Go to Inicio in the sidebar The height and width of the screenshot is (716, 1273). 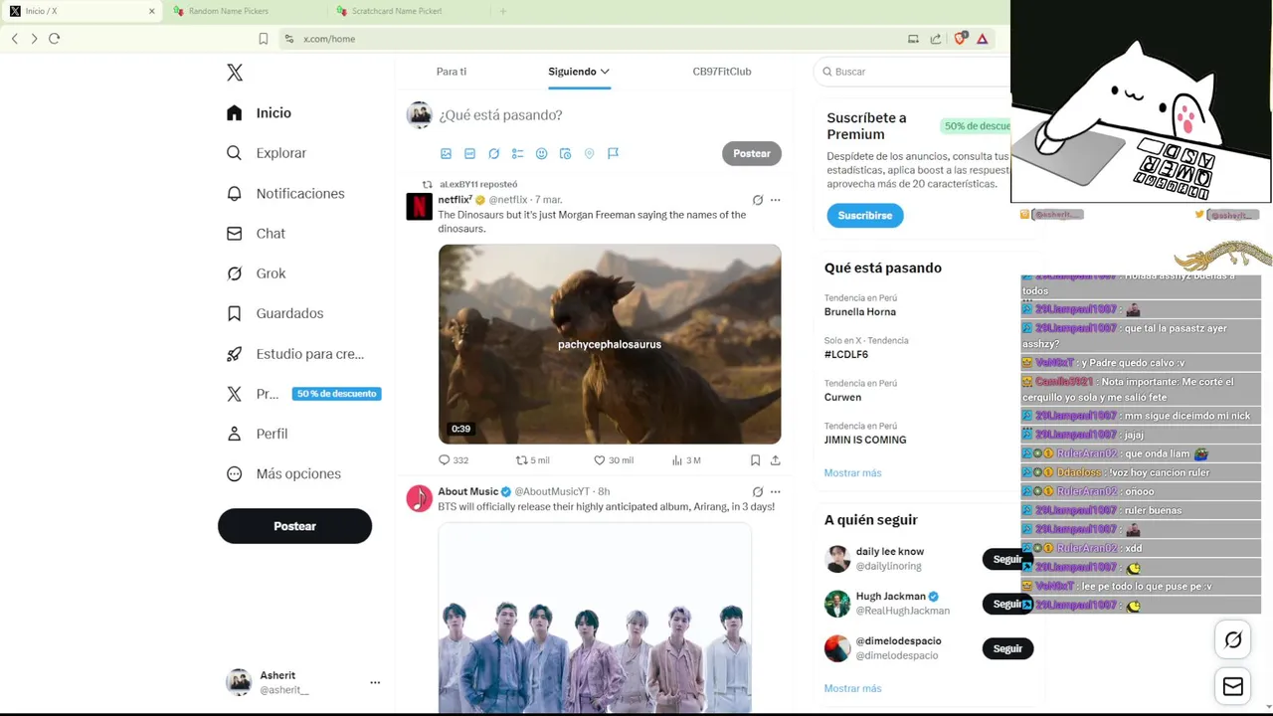(x=259, y=113)
